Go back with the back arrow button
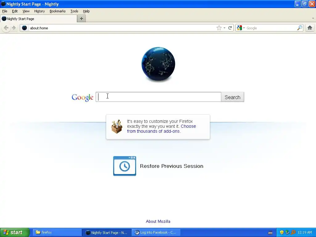Image resolution: width=316 pixels, height=237 pixels. [x=6, y=28]
